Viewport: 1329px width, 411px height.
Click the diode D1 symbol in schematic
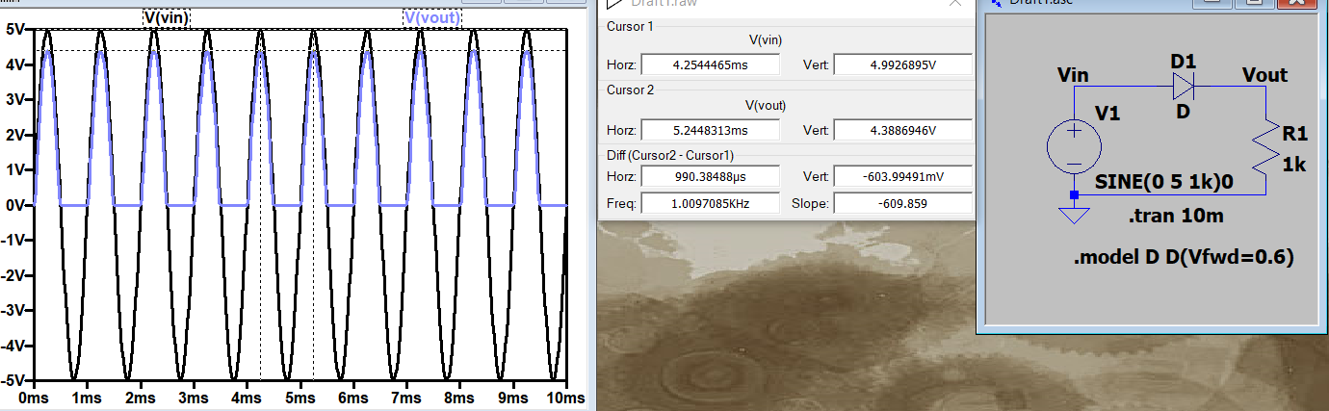[x=1184, y=88]
